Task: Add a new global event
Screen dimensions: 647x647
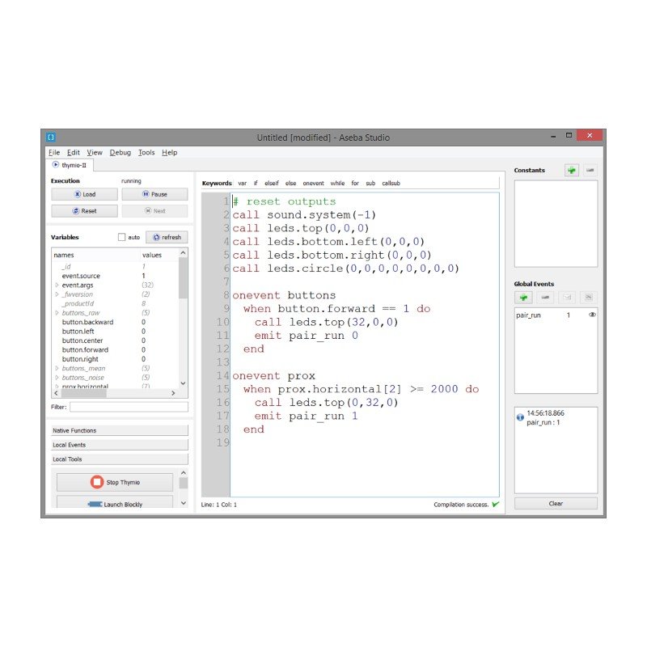Action: [523, 298]
